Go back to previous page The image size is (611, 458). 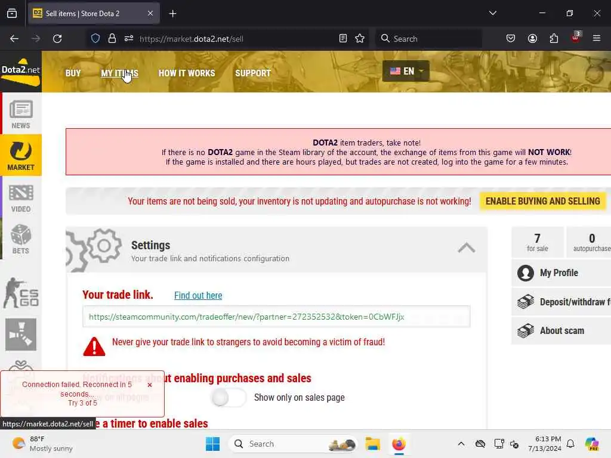[x=14, y=39]
